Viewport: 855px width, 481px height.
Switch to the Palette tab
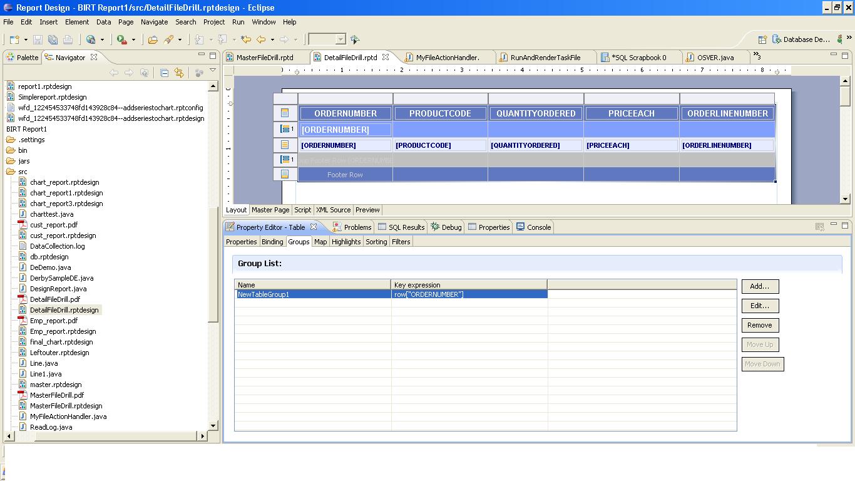point(23,57)
